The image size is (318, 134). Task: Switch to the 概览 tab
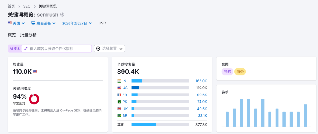12,35
